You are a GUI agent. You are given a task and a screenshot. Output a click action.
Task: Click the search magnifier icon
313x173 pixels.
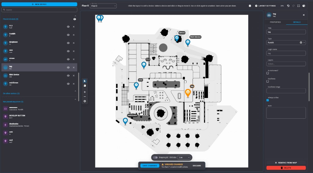pos(4,10)
